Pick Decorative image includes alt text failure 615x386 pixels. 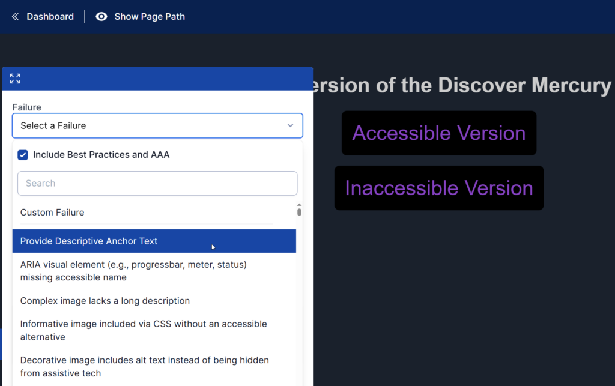tap(144, 366)
